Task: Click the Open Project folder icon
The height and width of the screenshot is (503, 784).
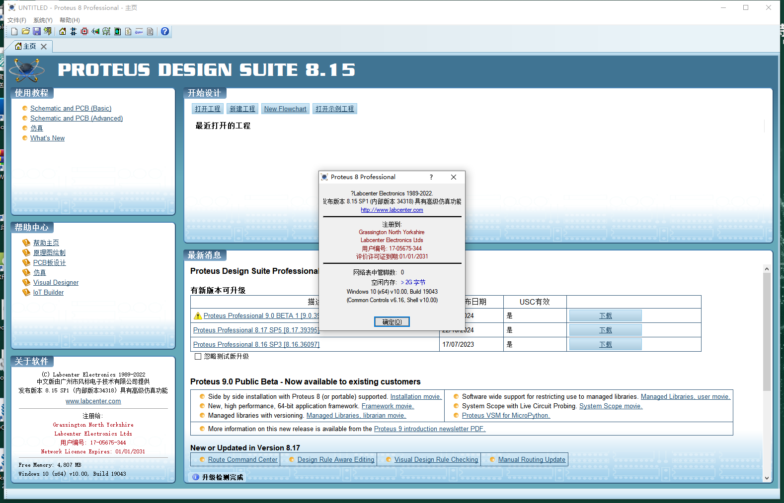Action: coord(25,31)
